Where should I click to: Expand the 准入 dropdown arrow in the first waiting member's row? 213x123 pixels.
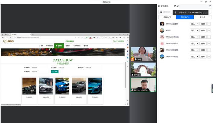click(x=197, y=24)
